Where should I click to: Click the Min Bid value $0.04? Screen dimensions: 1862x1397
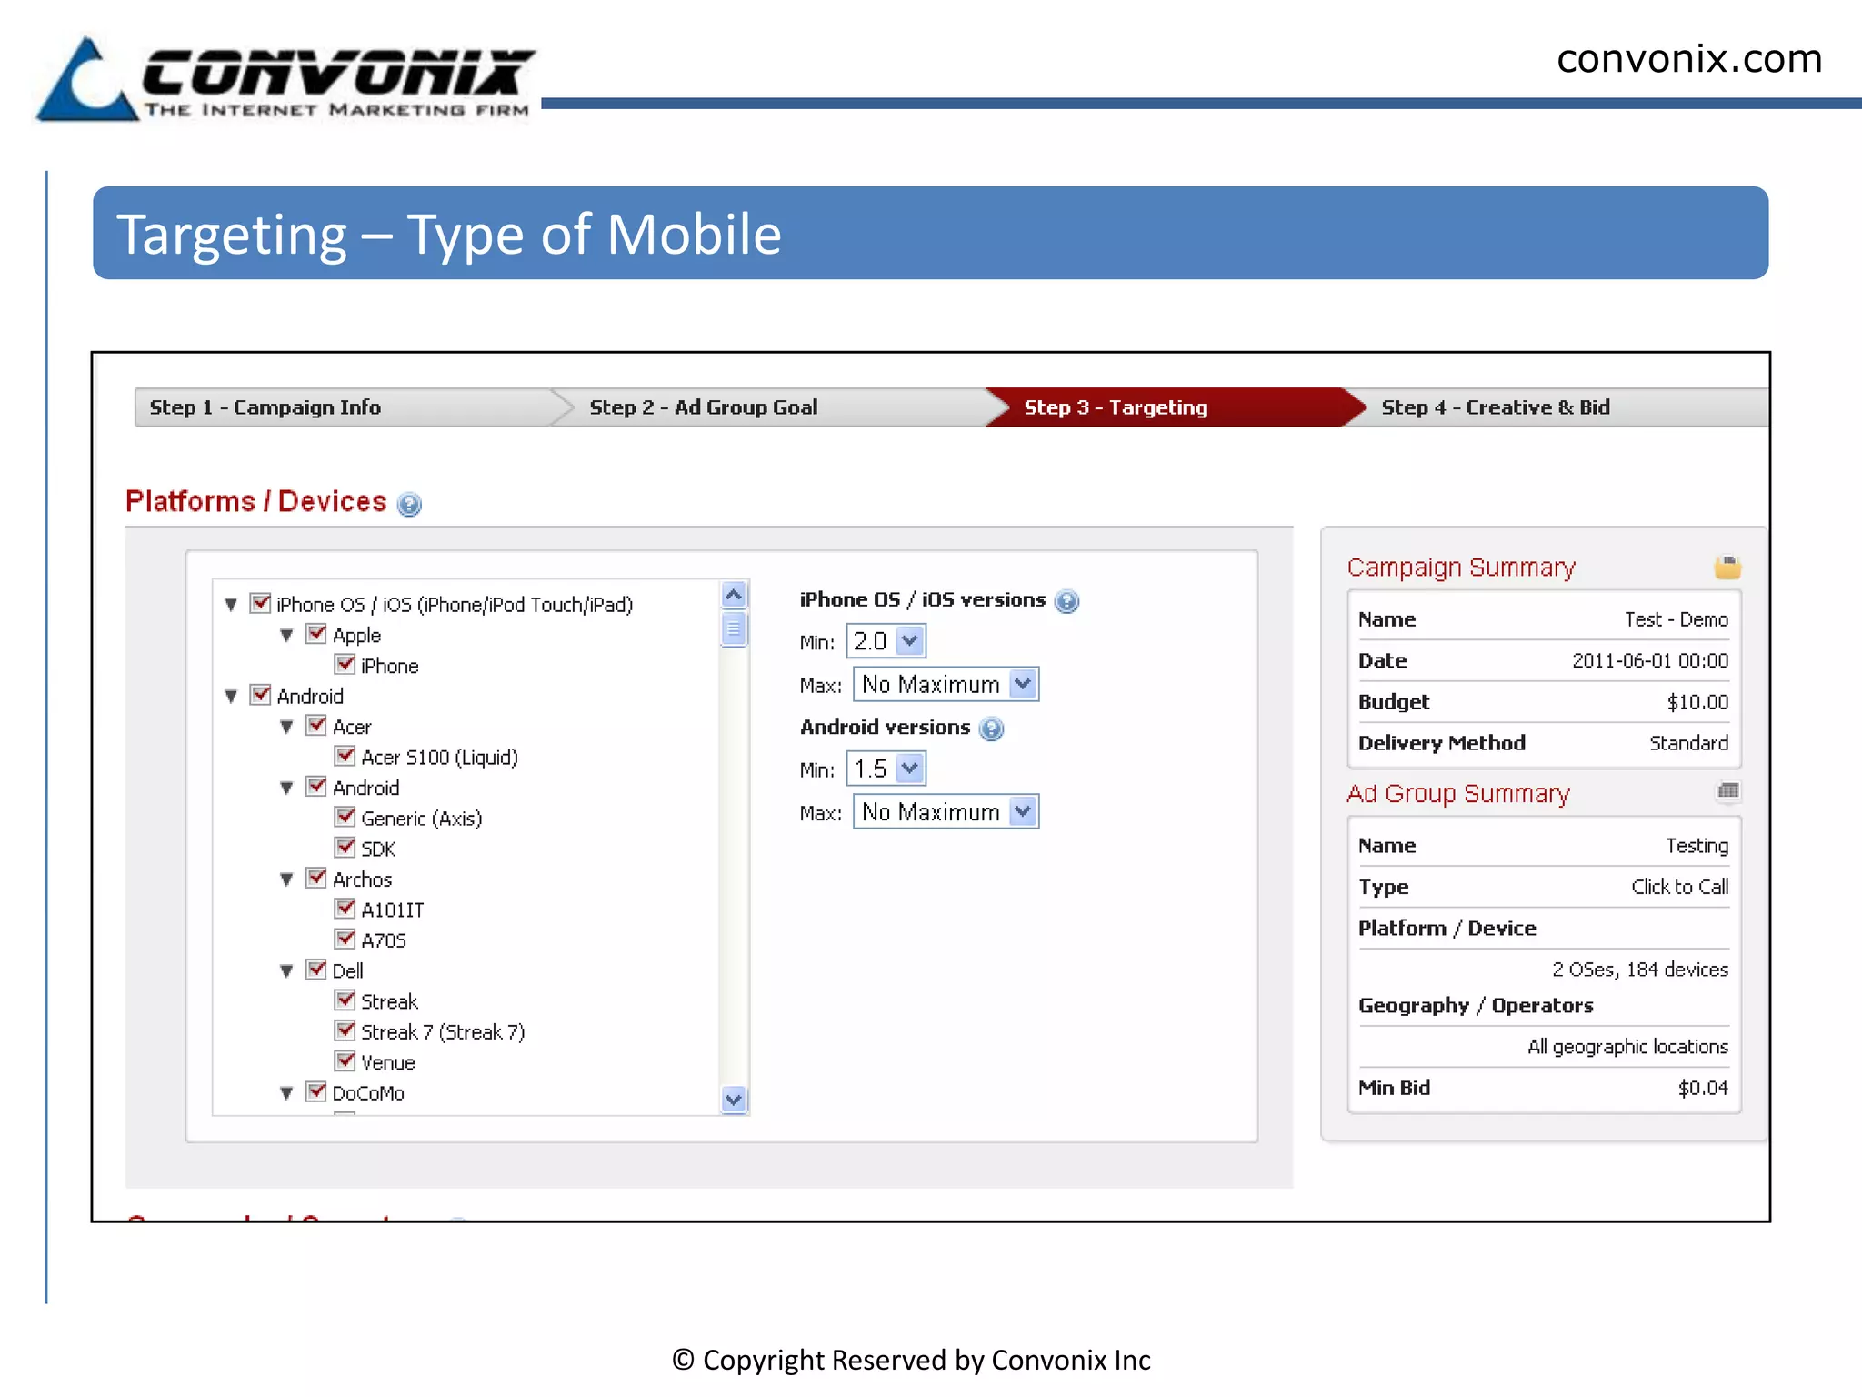[x=1703, y=1088]
